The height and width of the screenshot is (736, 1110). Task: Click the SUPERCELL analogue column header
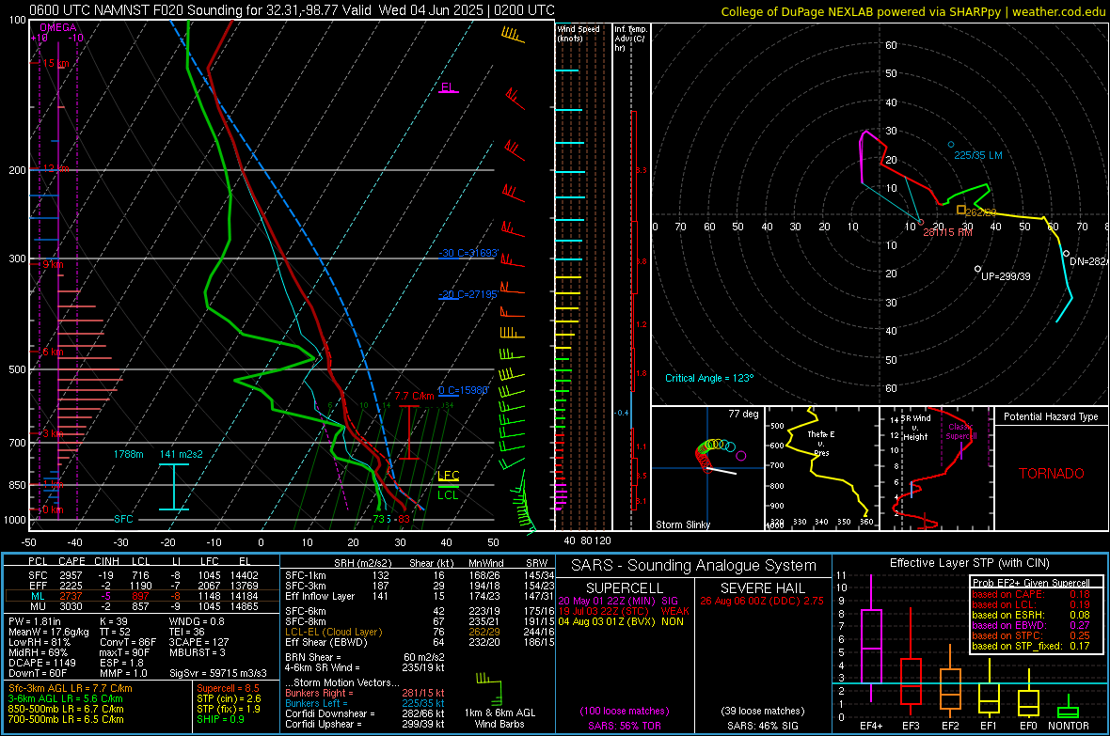[x=625, y=588]
